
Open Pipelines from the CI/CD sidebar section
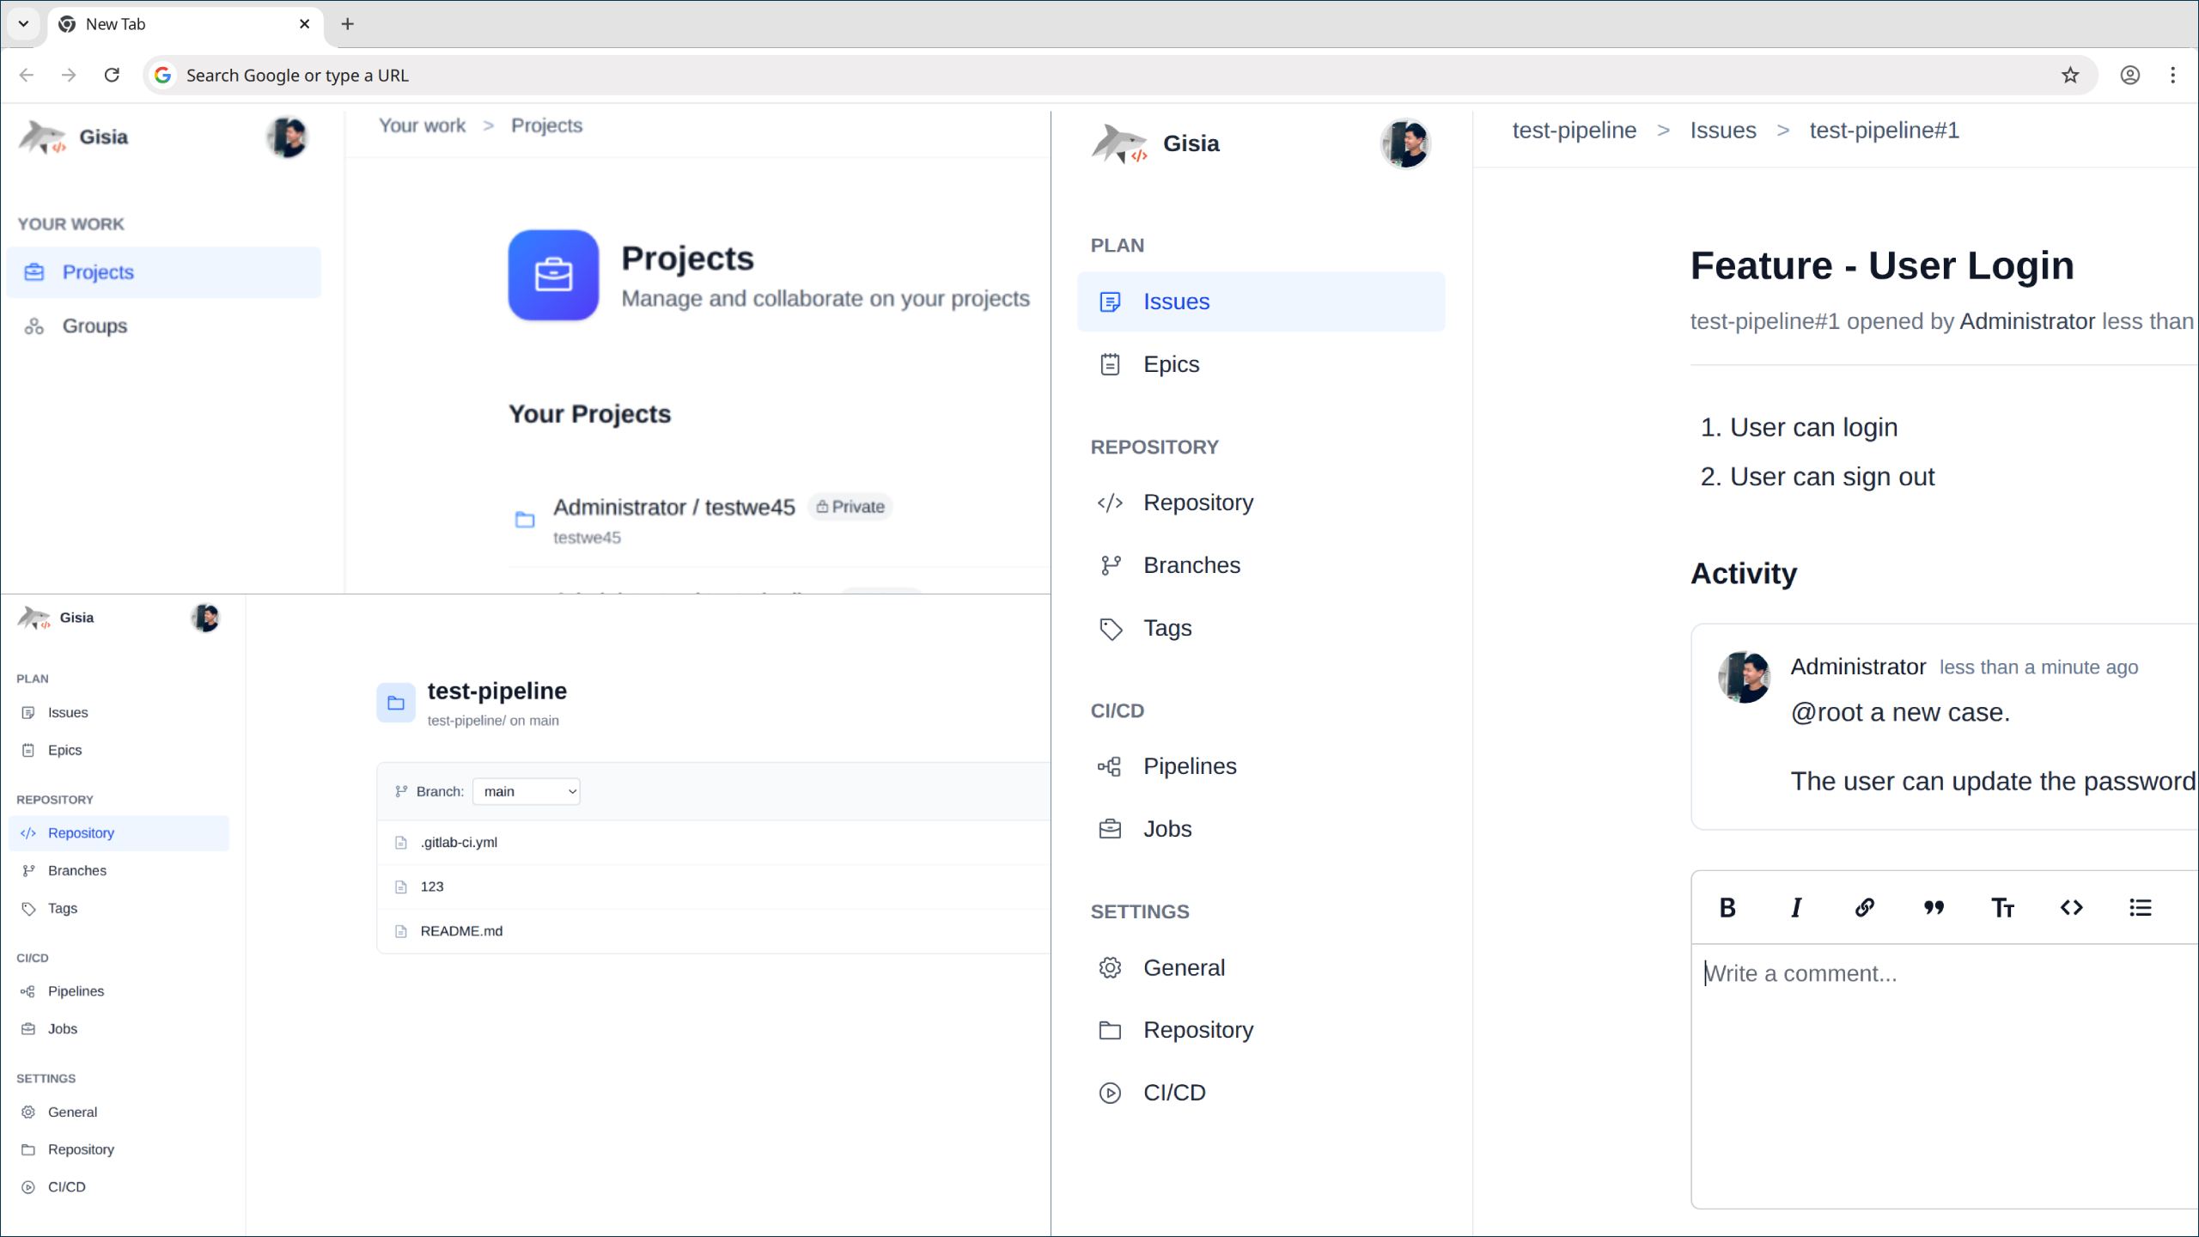[x=1190, y=765]
